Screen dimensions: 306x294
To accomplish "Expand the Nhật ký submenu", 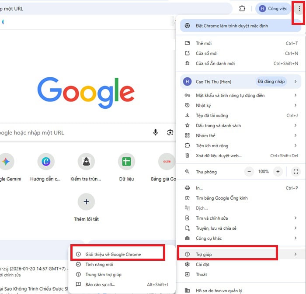I will 241,105.
